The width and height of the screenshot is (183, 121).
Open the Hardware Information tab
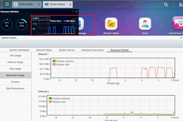coord(92,50)
